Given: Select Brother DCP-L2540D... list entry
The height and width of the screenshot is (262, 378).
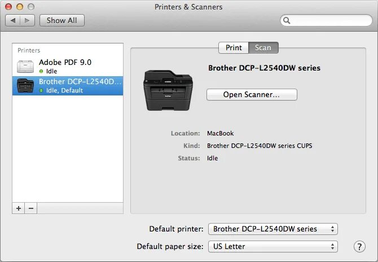Looking at the screenshot, I should pyautogui.click(x=68, y=86).
